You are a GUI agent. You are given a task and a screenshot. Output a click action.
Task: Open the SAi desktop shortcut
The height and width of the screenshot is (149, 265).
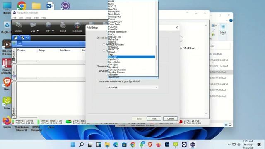pos(65,6)
